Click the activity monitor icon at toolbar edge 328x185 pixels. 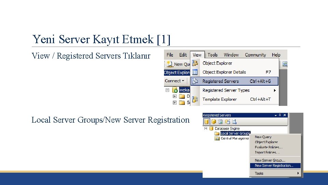285,64
